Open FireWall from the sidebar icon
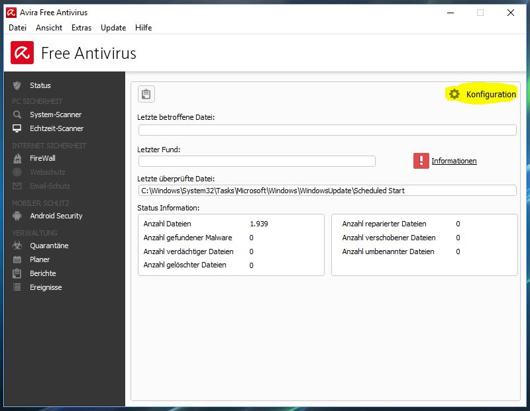Screen dimensions: 530x411 [x=17, y=158]
